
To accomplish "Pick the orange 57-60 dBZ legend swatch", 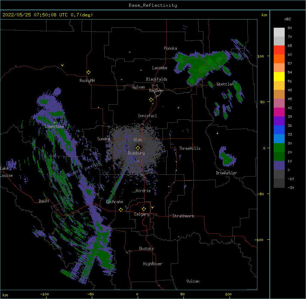I will point(279,59).
